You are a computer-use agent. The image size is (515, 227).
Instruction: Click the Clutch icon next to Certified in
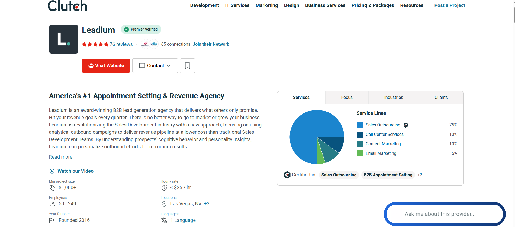click(x=287, y=175)
